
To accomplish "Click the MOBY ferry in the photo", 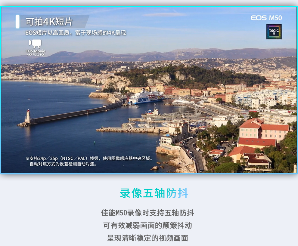I will [x=146, y=97].
